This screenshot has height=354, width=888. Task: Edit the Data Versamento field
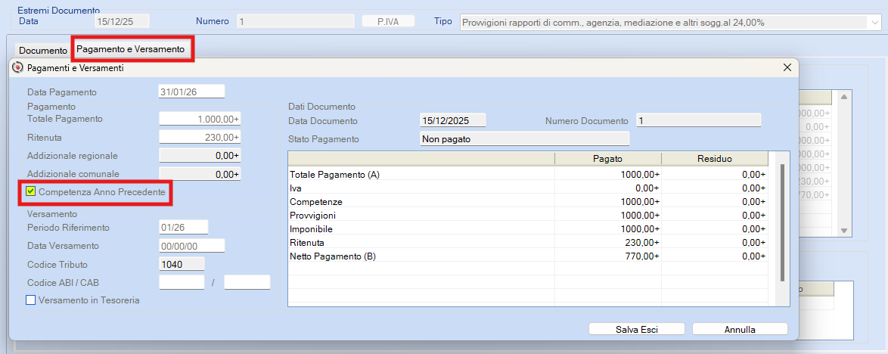(192, 245)
